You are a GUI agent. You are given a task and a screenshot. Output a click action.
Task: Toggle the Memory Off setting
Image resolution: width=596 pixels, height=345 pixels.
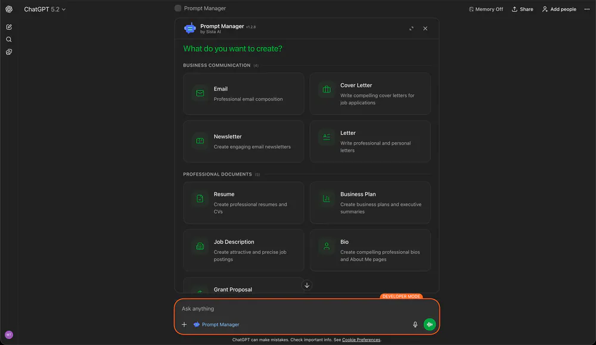(486, 9)
